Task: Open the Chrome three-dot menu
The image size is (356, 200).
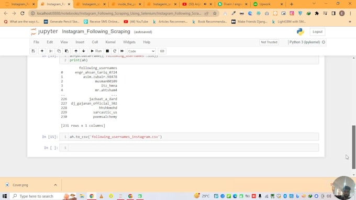Action: 350,14
